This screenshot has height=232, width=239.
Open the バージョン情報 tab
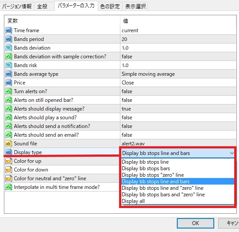[x=17, y=7]
